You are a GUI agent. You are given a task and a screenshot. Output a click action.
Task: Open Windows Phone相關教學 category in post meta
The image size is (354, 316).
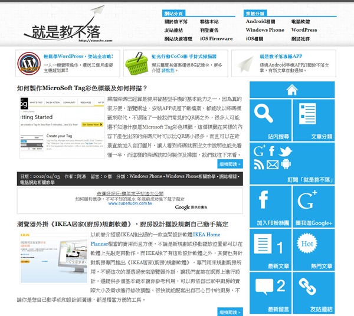191,176
